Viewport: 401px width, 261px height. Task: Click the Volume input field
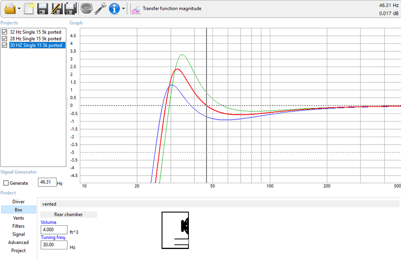(x=54, y=230)
